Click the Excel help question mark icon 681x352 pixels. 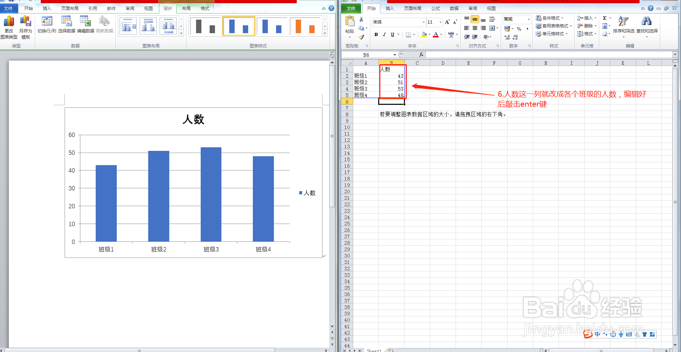point(650,8)
